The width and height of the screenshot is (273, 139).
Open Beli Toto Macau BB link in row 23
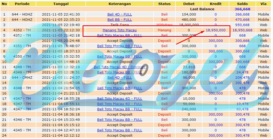click(x=120, y=130)
